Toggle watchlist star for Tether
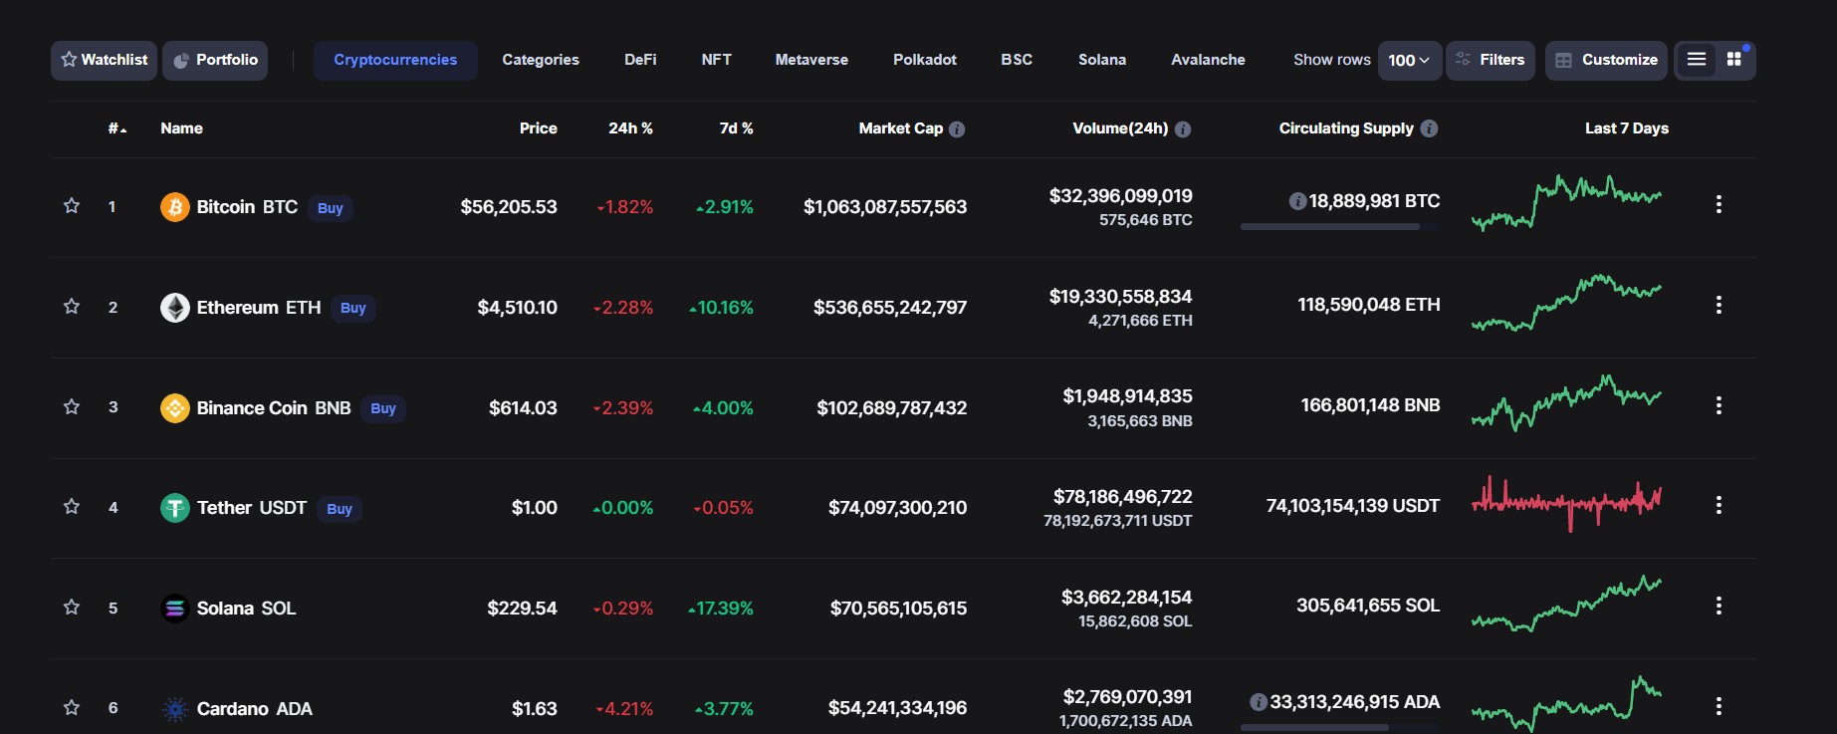 coord(72,507)
